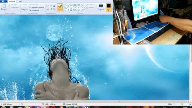192x108 pixels.
Task: Choose the Cloud callout shape
Action: [82, 10]
